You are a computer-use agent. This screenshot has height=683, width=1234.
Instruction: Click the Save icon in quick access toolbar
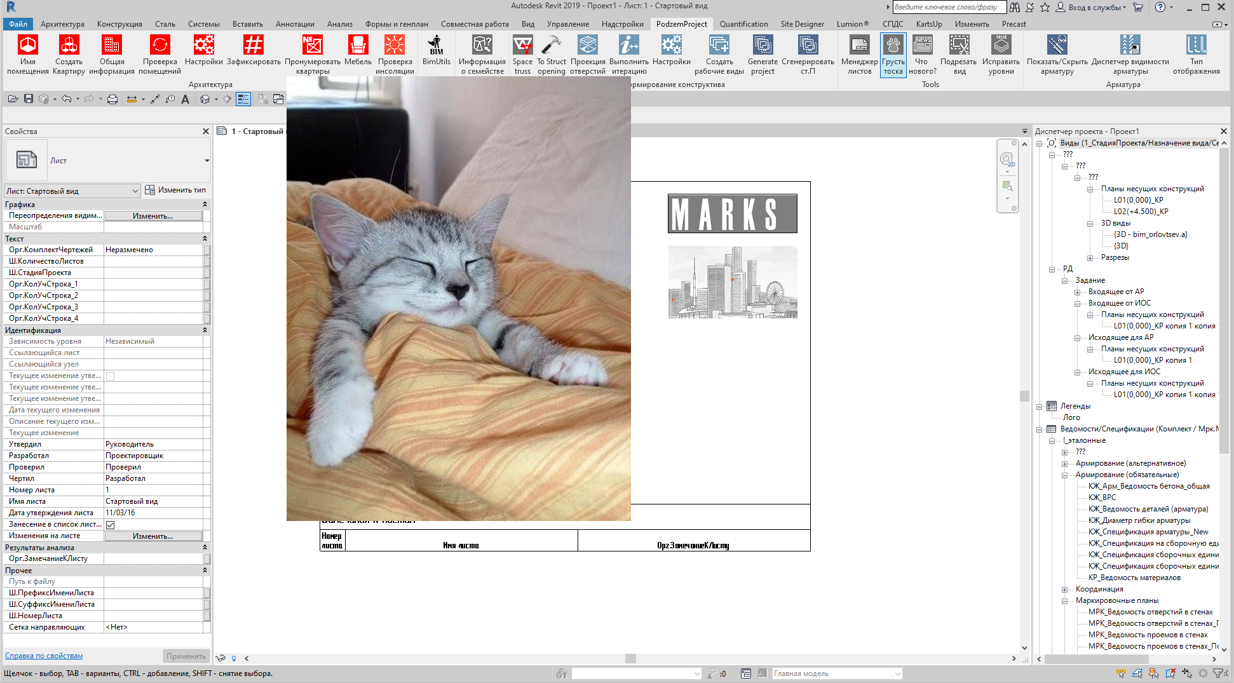coord(29,99)
